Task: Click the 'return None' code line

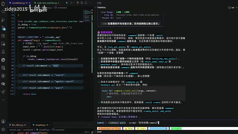Action: point(29,94)
